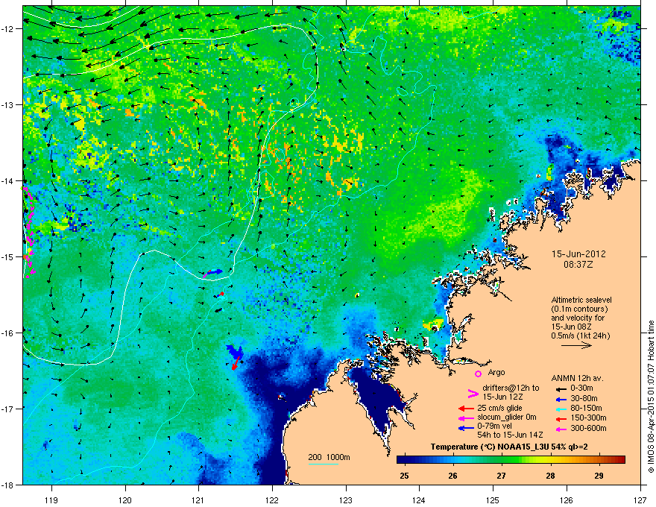The height and width of the screenshot is (507, 656).
Task: Click the date text 15-Jun-2012
Action: point(578,254)
